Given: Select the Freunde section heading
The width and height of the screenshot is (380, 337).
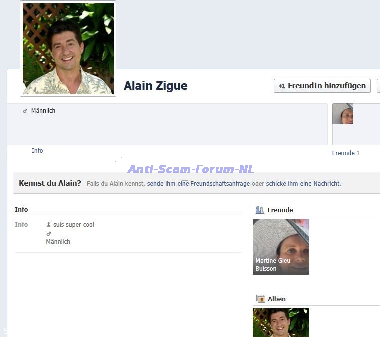Looking at the screenshot, I should tap(280, 210).
